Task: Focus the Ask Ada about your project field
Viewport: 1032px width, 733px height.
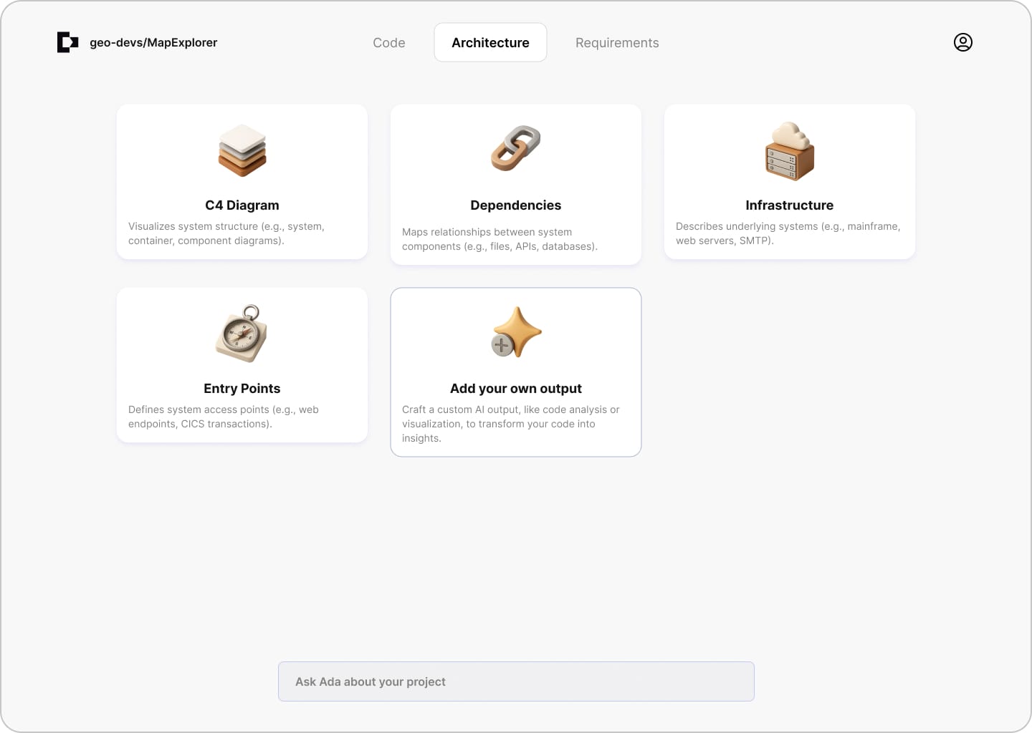Action: [516, 681]
